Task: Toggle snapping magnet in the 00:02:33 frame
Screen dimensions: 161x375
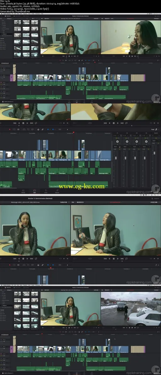Action: (x=38, y=265)
